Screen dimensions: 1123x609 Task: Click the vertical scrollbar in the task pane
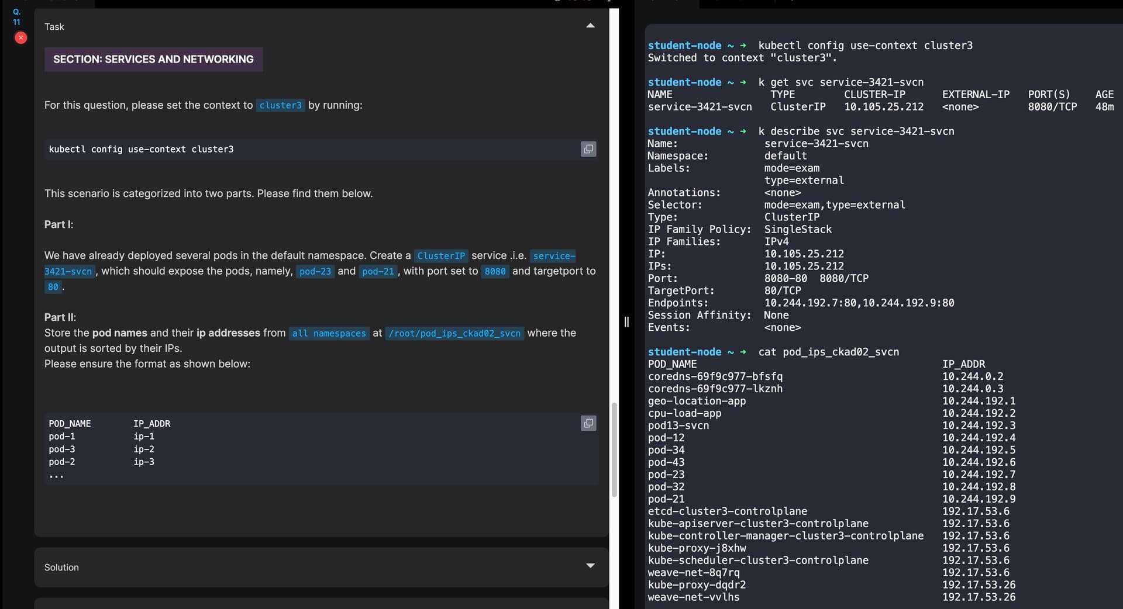pos(614,449)
